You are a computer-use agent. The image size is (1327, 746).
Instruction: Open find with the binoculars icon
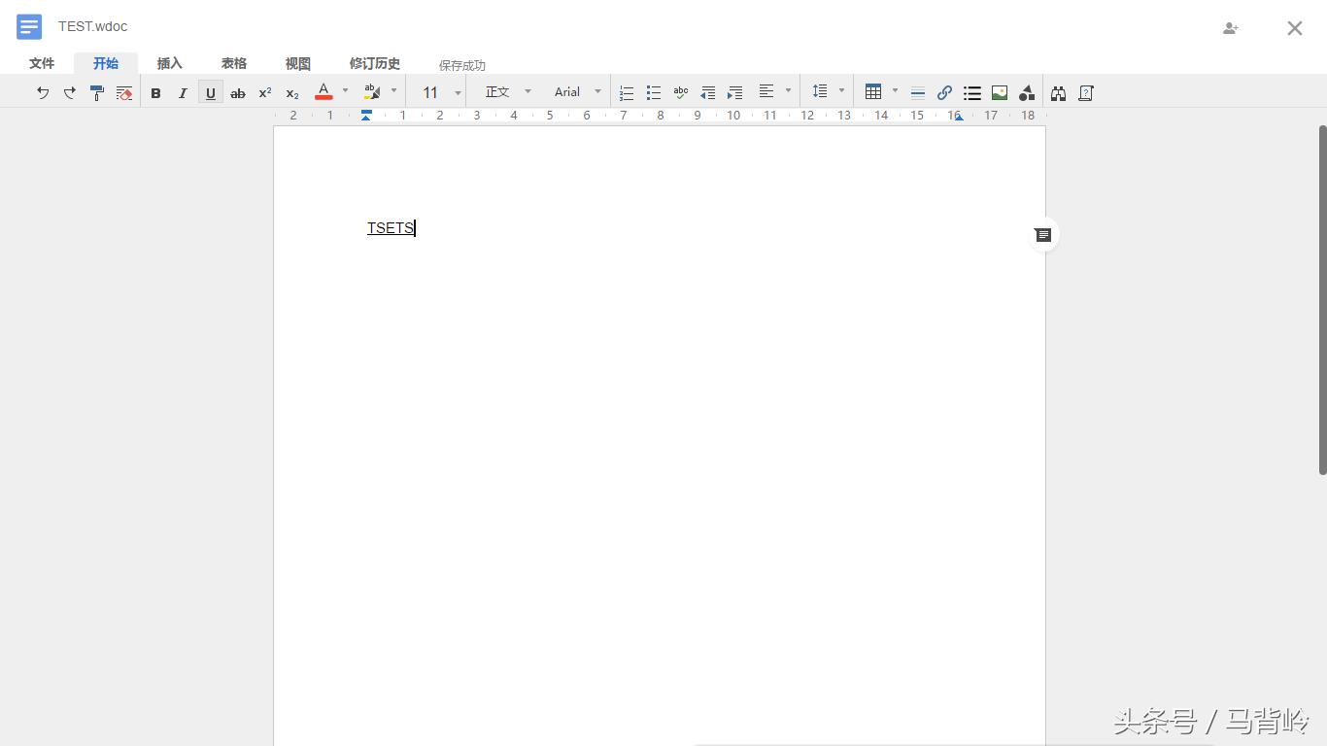[1058, 93]
